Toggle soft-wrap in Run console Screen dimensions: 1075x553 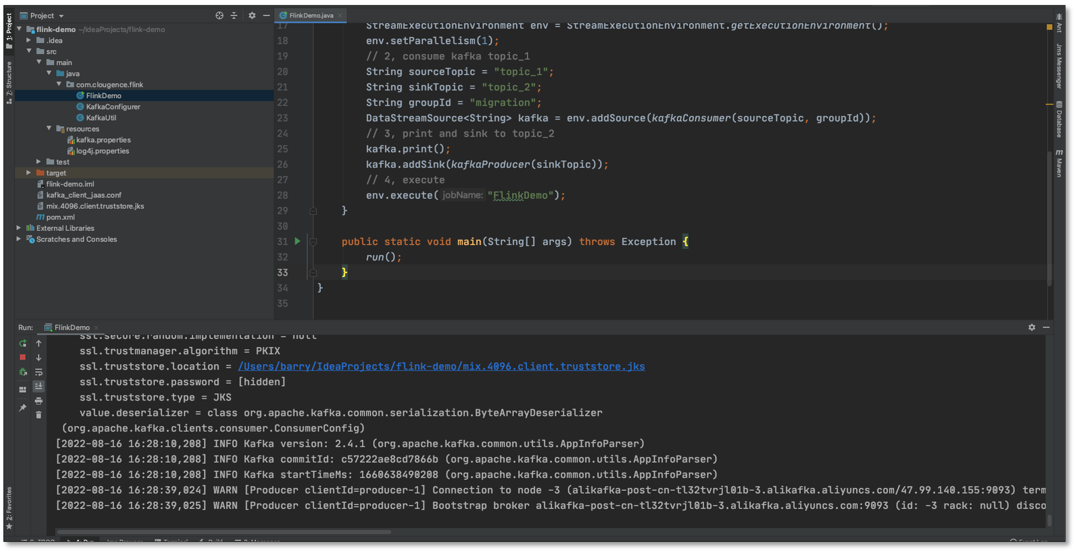[x=39, y=372]
